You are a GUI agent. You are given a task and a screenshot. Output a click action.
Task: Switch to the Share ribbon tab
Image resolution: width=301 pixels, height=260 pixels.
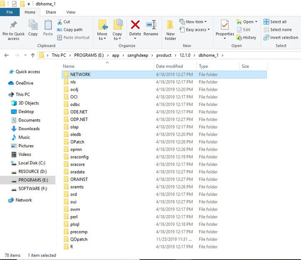tap(51, 12)
